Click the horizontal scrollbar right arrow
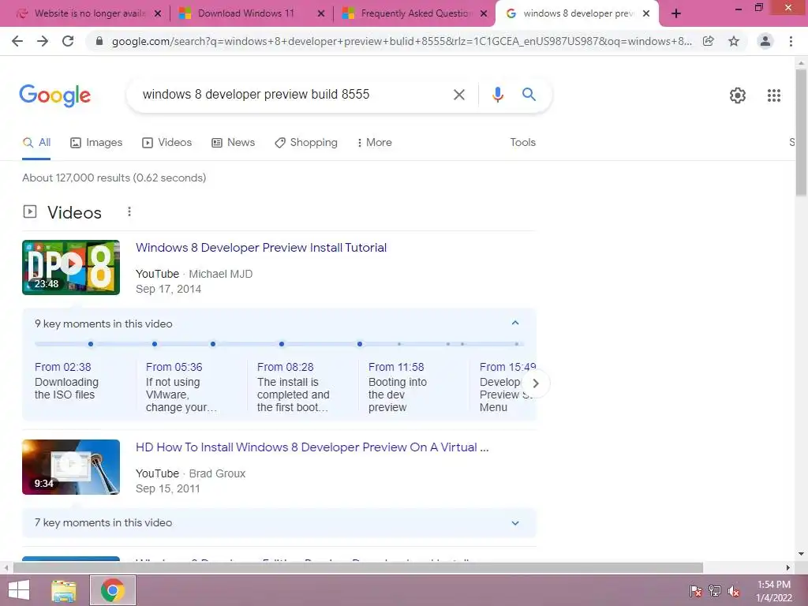 click(788, 568)
